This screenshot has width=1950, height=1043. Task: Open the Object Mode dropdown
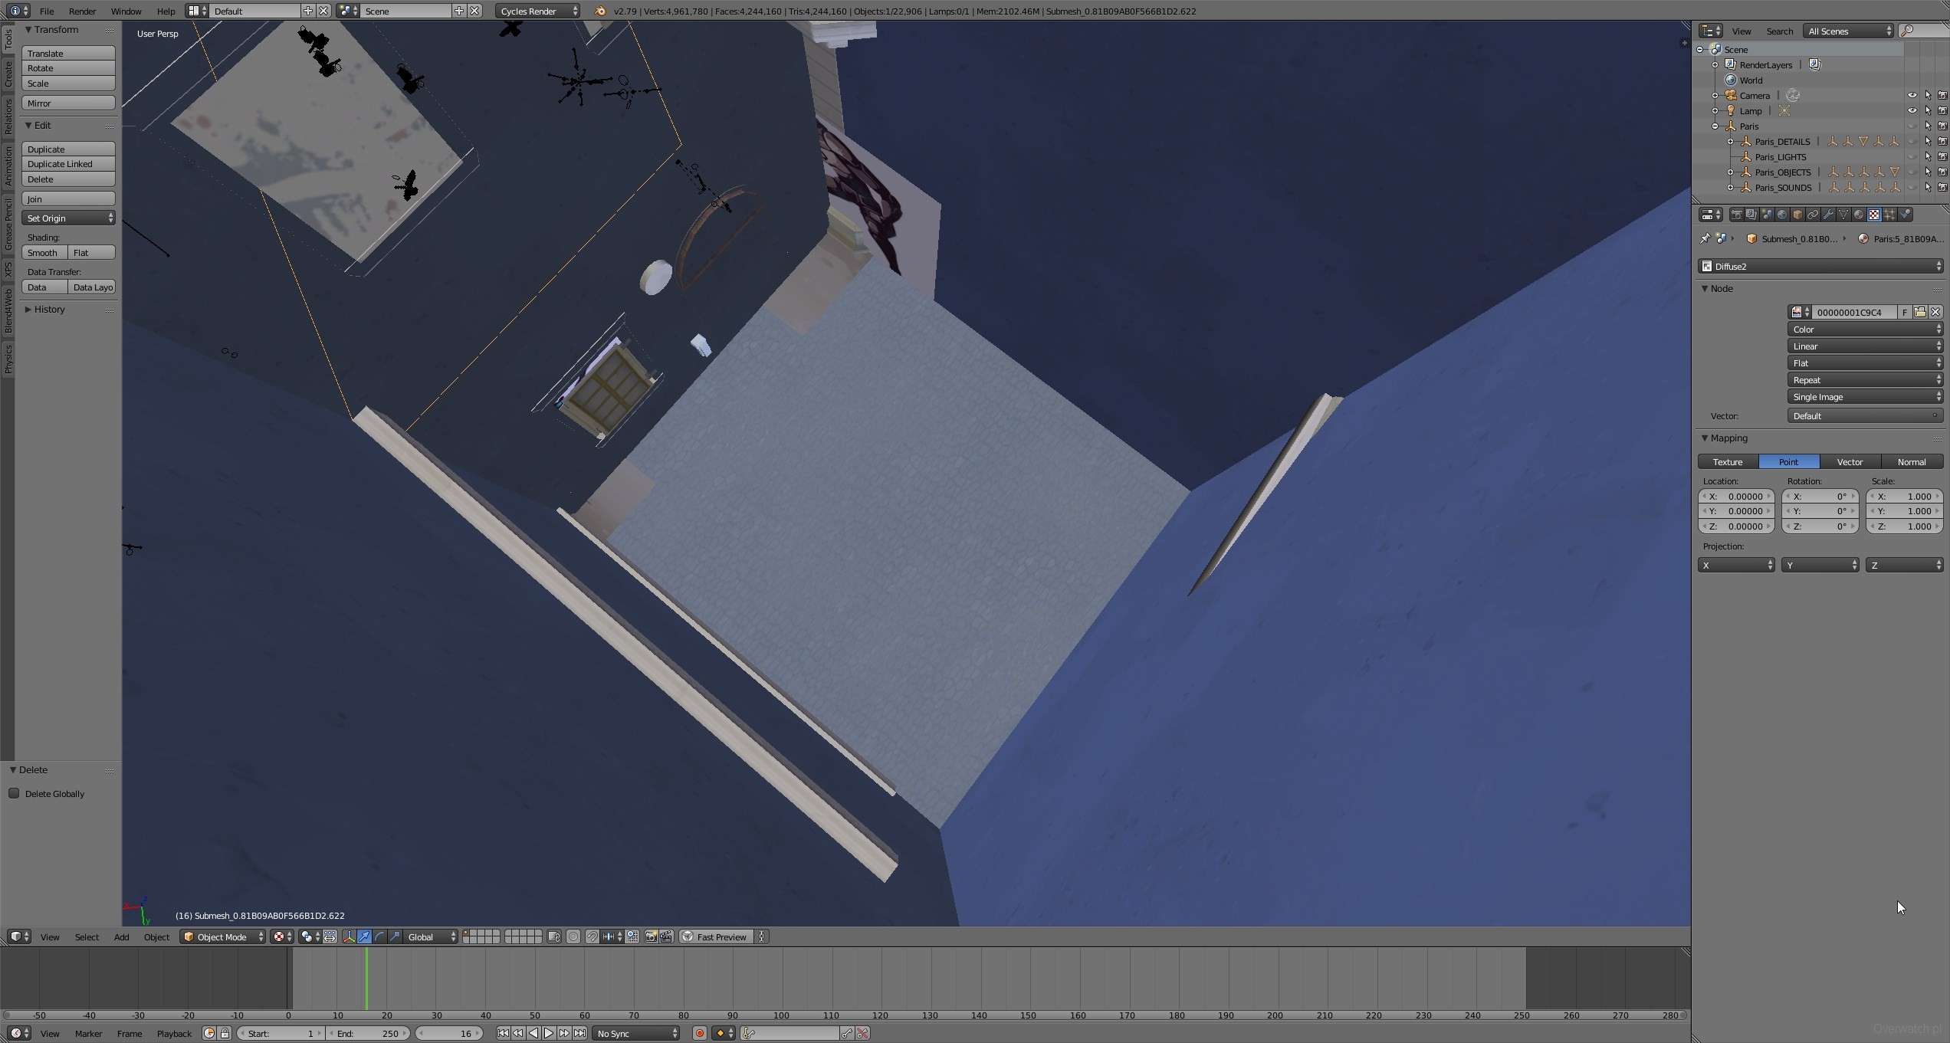tap(222, 937)
